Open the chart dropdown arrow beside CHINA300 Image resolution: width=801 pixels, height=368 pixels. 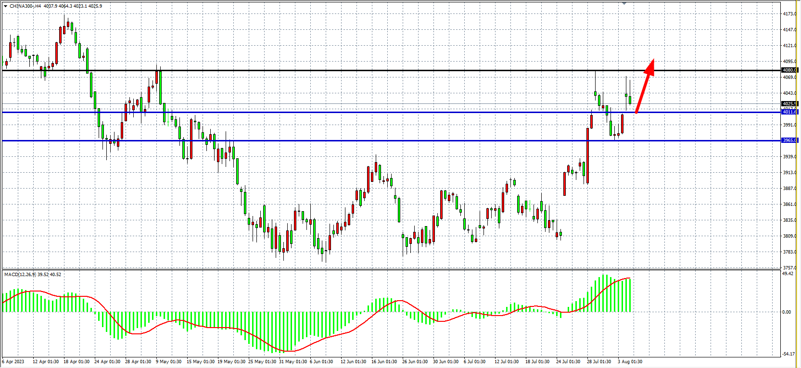(x=5, y=6)
